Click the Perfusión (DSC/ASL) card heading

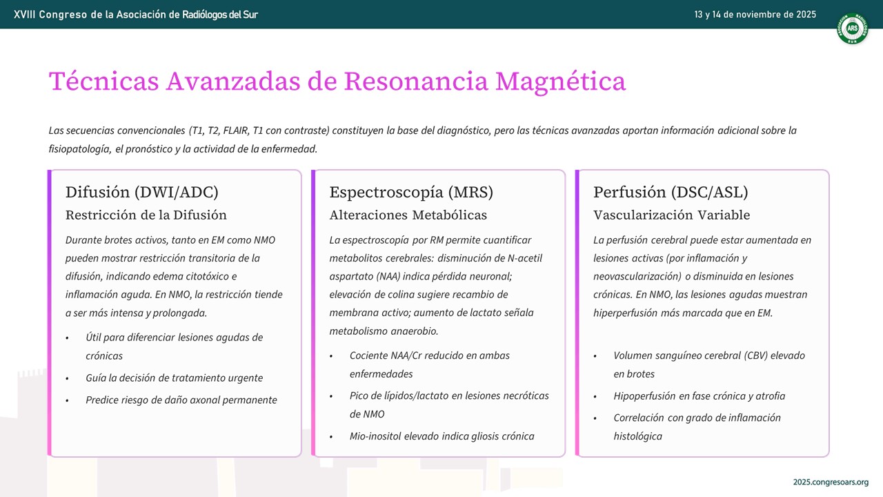pyautogui.click(x=671, y=192)
